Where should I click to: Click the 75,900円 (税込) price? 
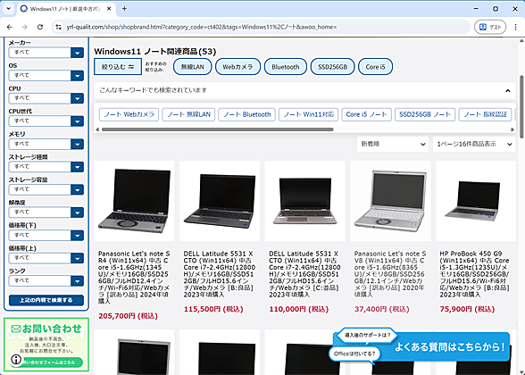pos(467,309)
